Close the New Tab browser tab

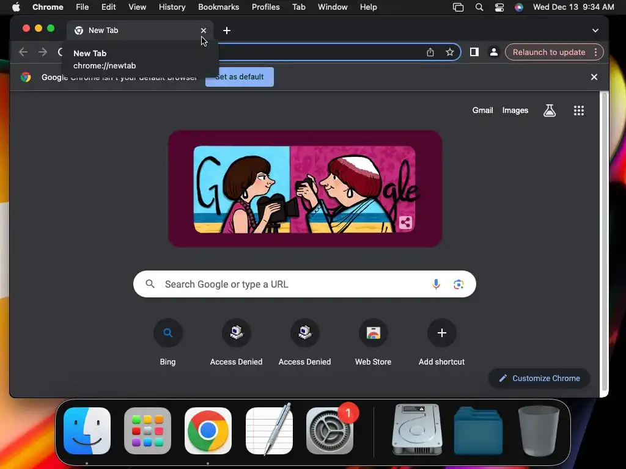tap(204, 31)
